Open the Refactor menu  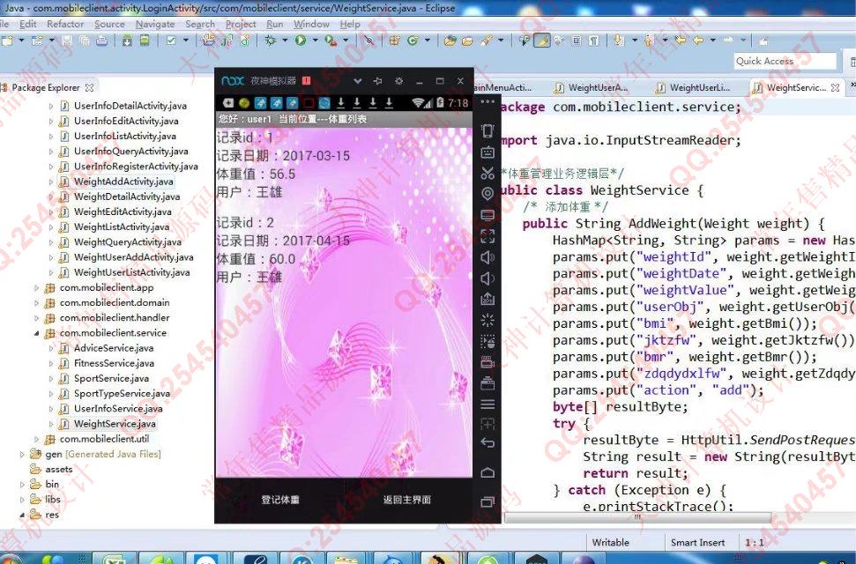pos(65,24)
